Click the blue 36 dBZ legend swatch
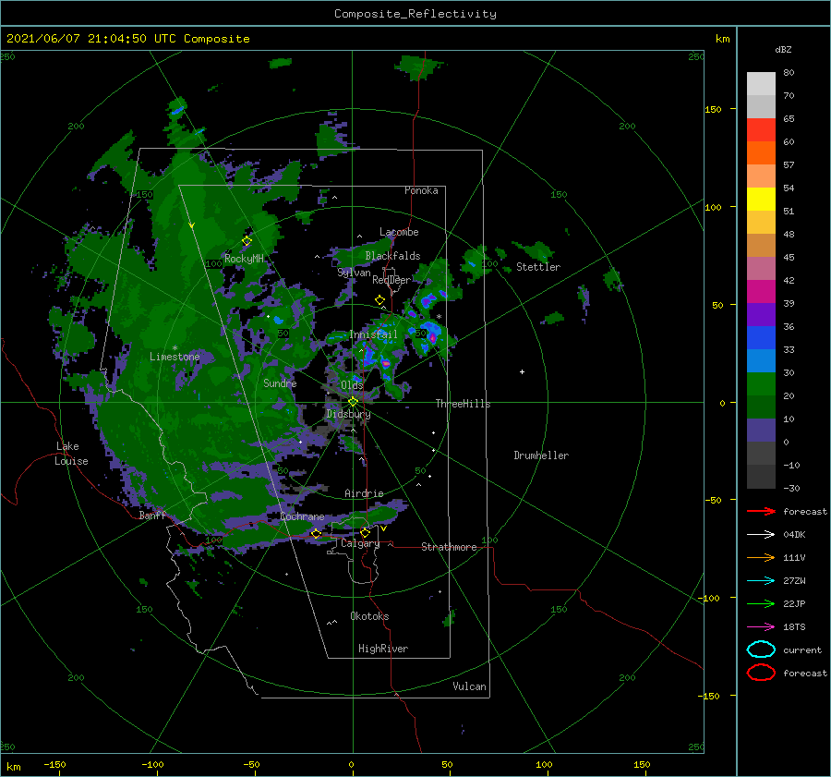Viewport: 831px width, 777px height. pyautogui.click(x=761, y=337)
